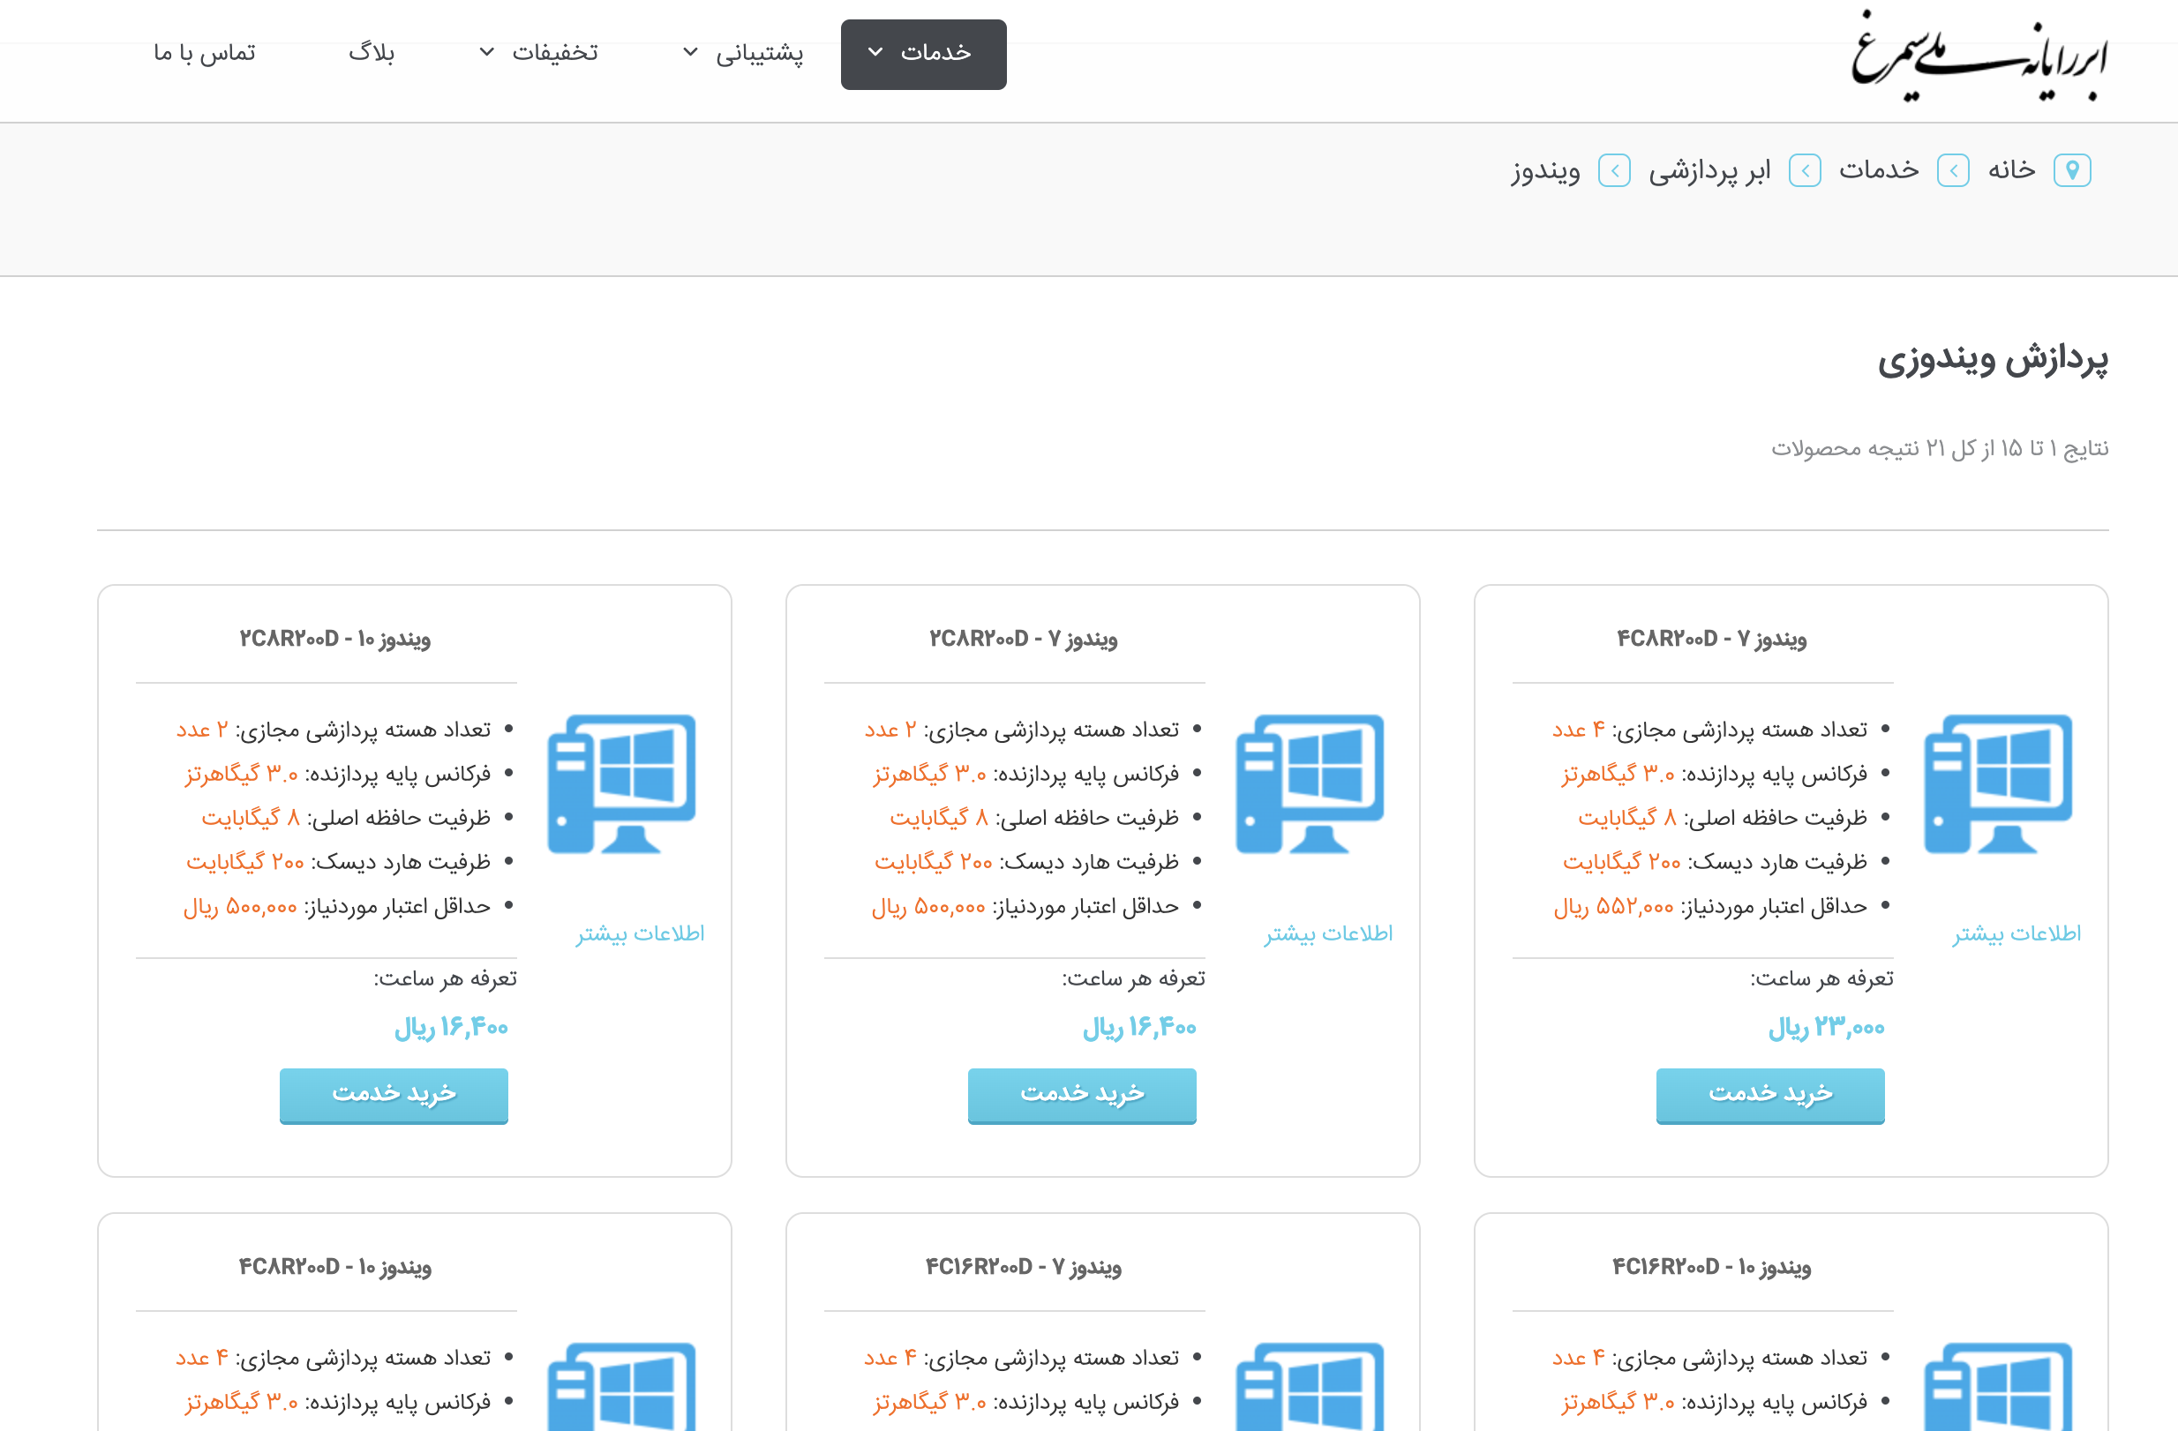Expand the پشتیبانی menu

pos(744,54)
